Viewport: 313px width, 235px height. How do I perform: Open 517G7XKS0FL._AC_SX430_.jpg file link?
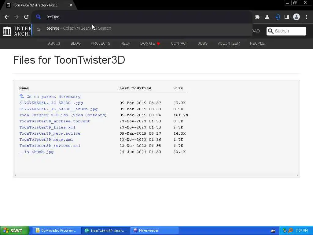point(51,103)
